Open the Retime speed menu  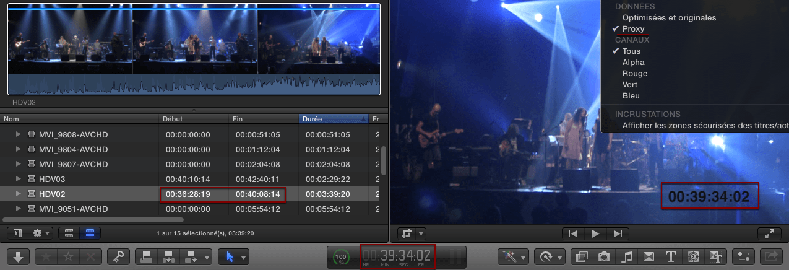(x=550, y=256)
